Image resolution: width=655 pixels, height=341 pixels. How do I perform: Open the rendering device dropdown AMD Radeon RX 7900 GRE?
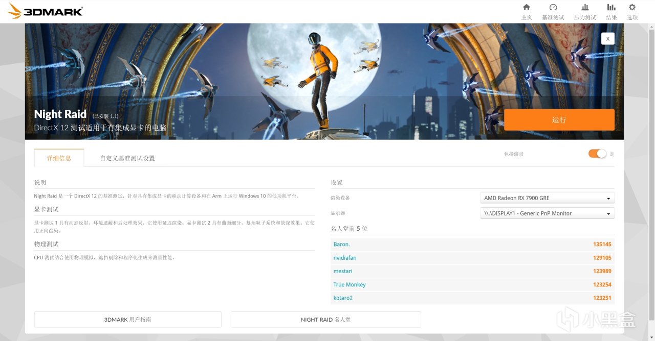click(548, 198)
